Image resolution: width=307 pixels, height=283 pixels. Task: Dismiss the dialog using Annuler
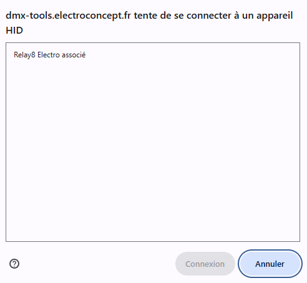tap(270, 264)
